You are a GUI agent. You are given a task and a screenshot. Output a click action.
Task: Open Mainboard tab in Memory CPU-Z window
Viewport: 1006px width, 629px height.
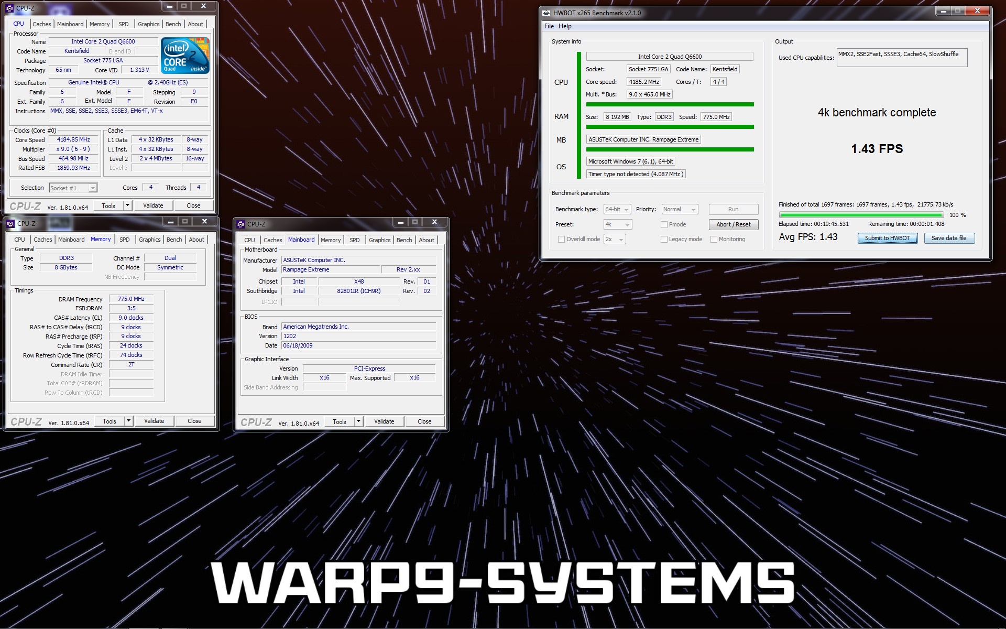click(71, 240)
